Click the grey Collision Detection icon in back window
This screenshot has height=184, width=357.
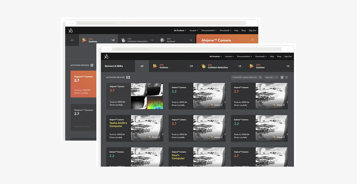[x=123, y=40]
